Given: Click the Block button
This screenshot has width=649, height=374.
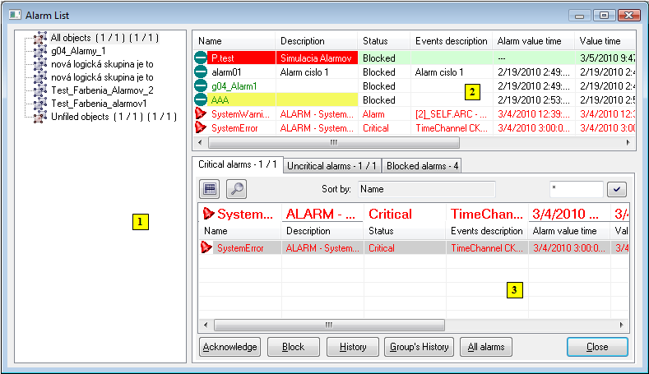Looking at the screenshot, I should (x=294, y=347).
